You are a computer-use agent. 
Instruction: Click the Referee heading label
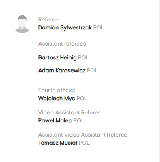[48, 20]
